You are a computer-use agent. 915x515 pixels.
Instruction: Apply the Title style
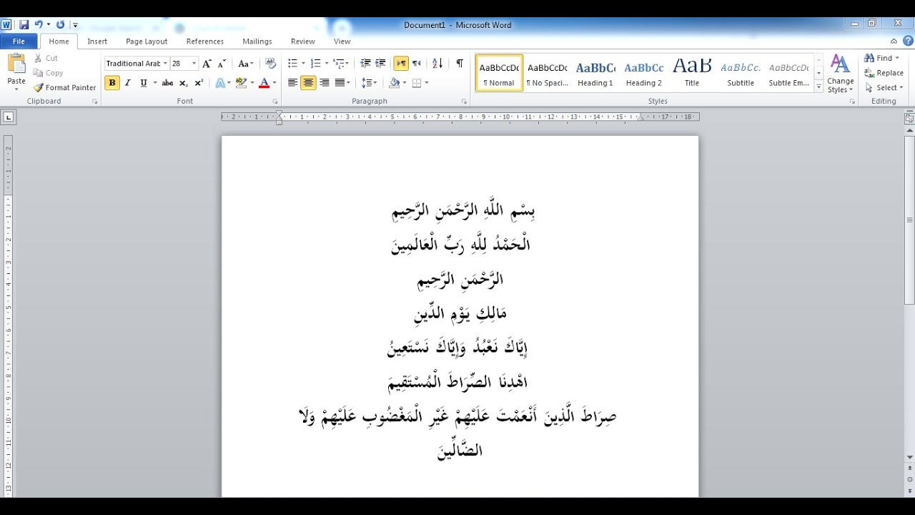tap(692, 73)
